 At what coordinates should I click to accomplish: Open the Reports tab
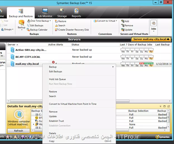tap(76, 13)
